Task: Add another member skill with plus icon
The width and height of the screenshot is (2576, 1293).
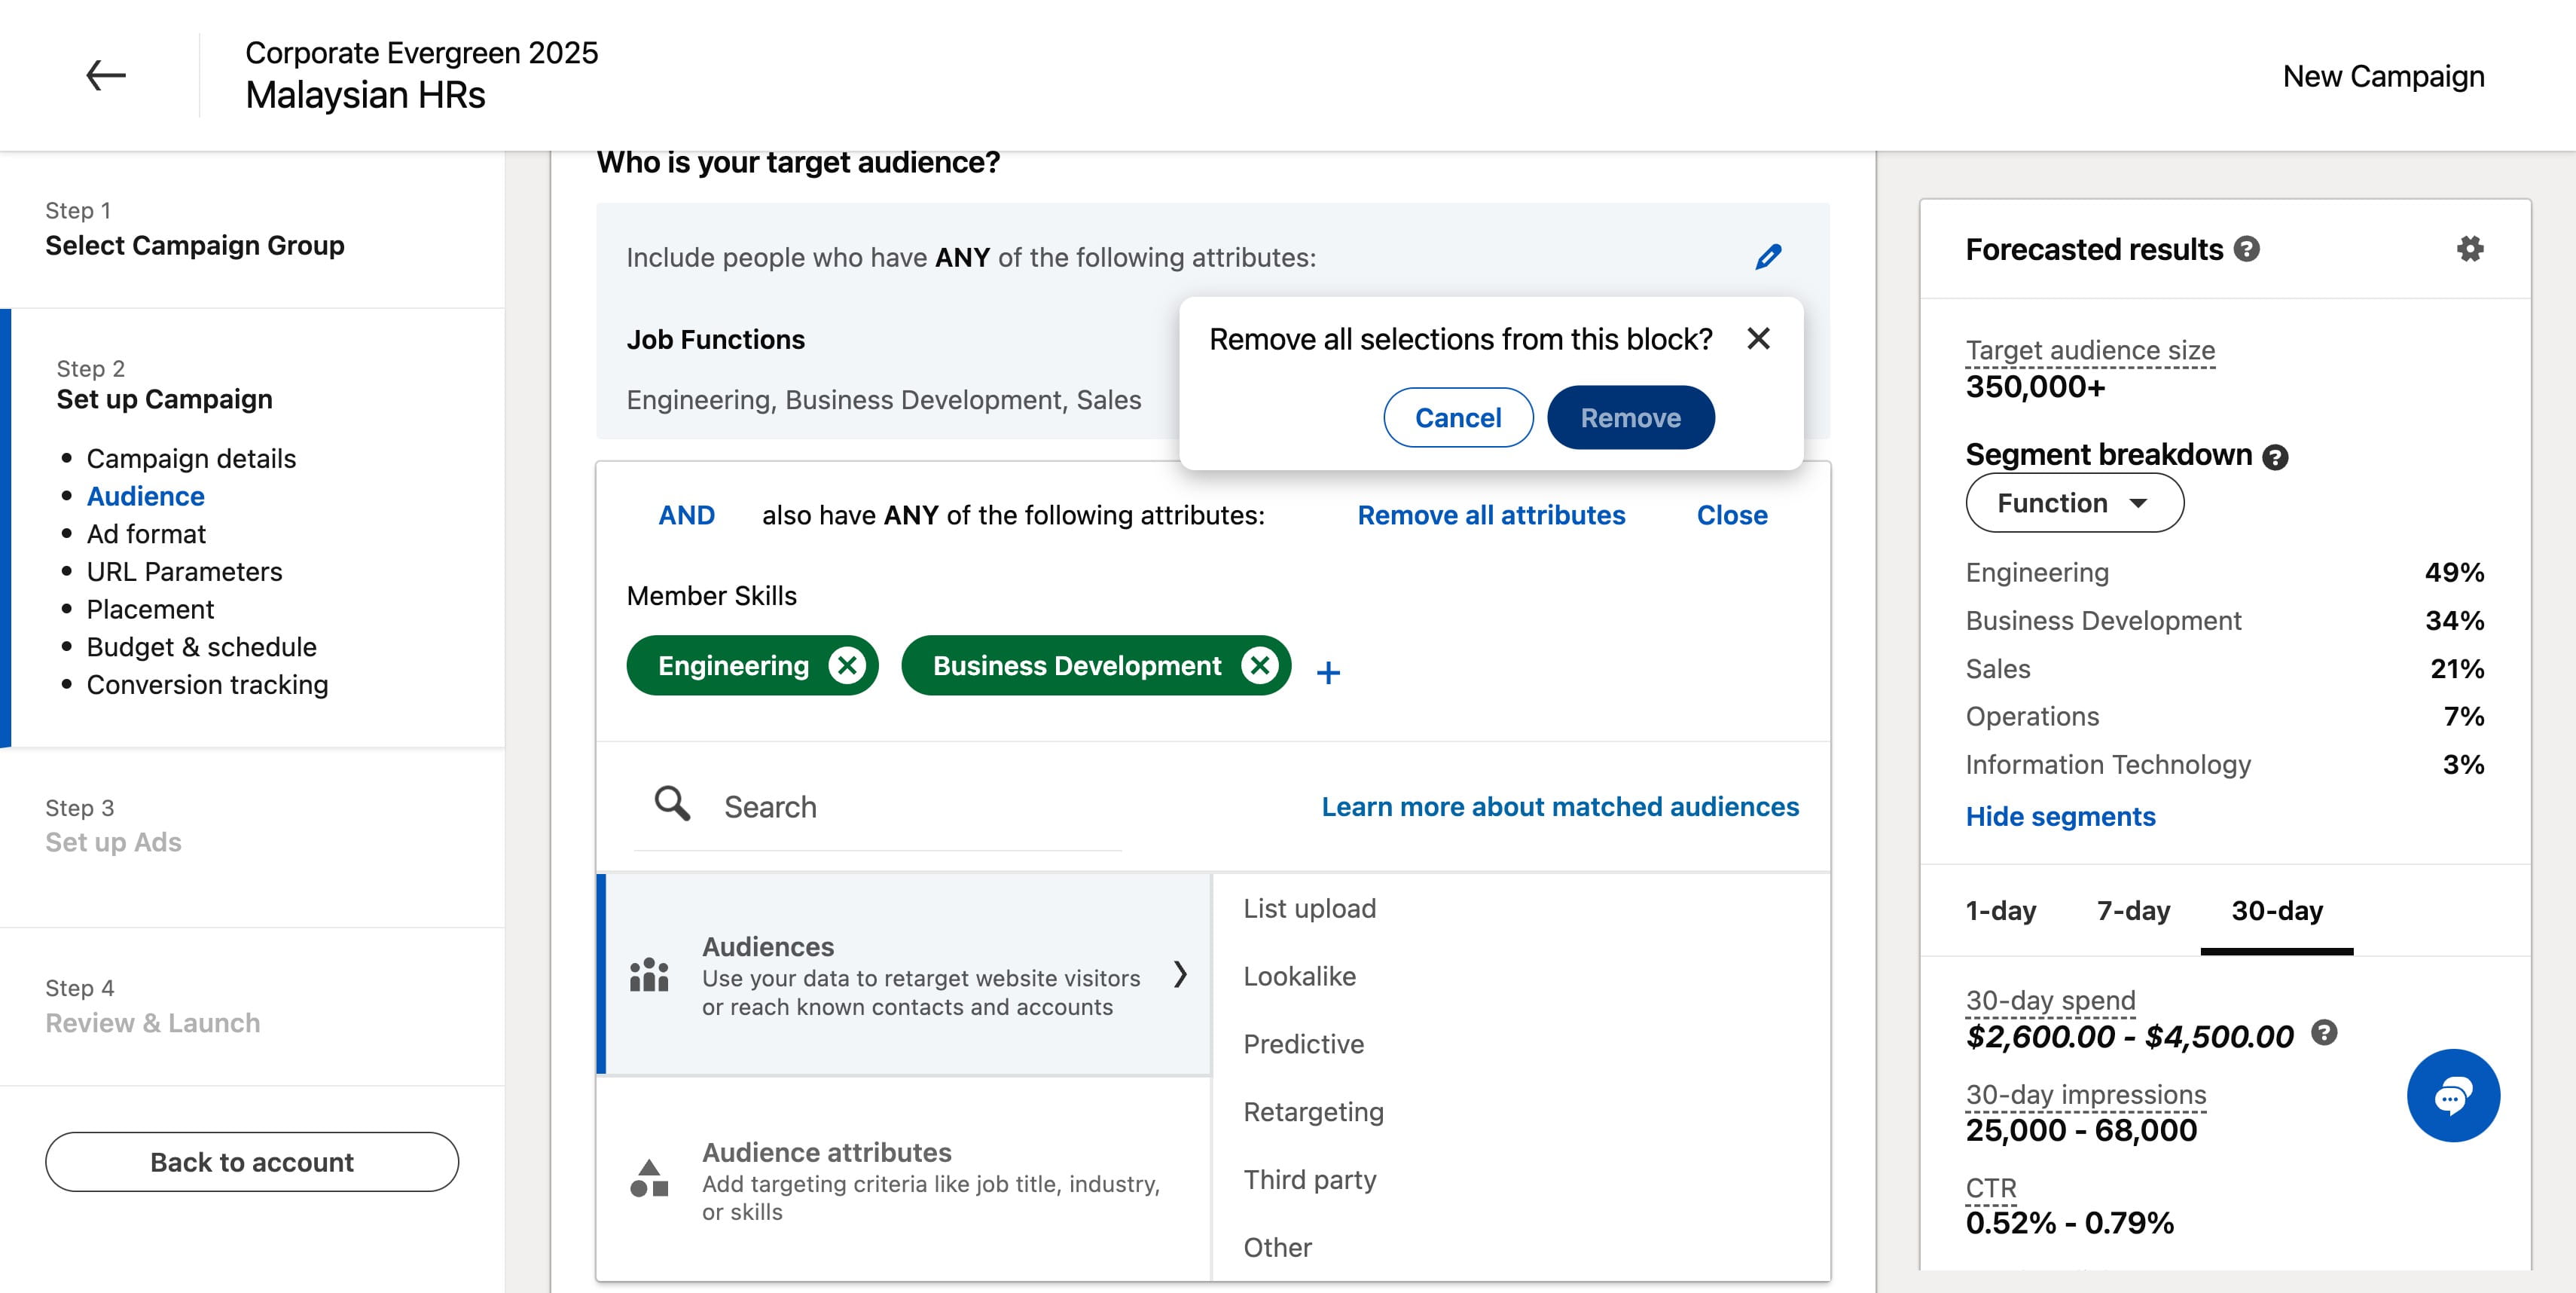Action: 1328,672
